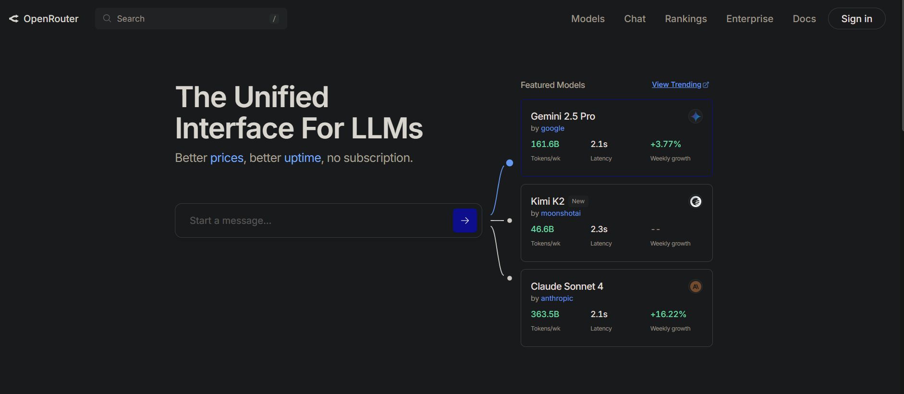Click the OpenRouter logo icon
The width and height of the screenshot is (904, 394).
pos(13,19)
